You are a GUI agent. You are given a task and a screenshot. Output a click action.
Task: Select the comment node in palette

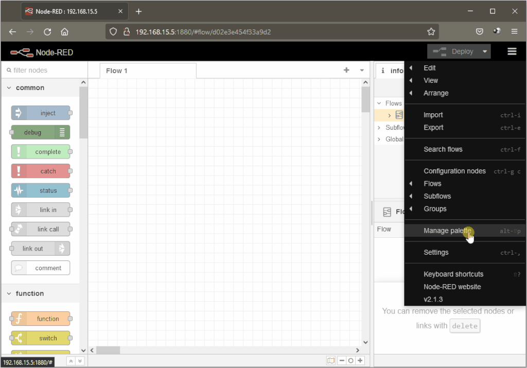click(x=41, y=268)
